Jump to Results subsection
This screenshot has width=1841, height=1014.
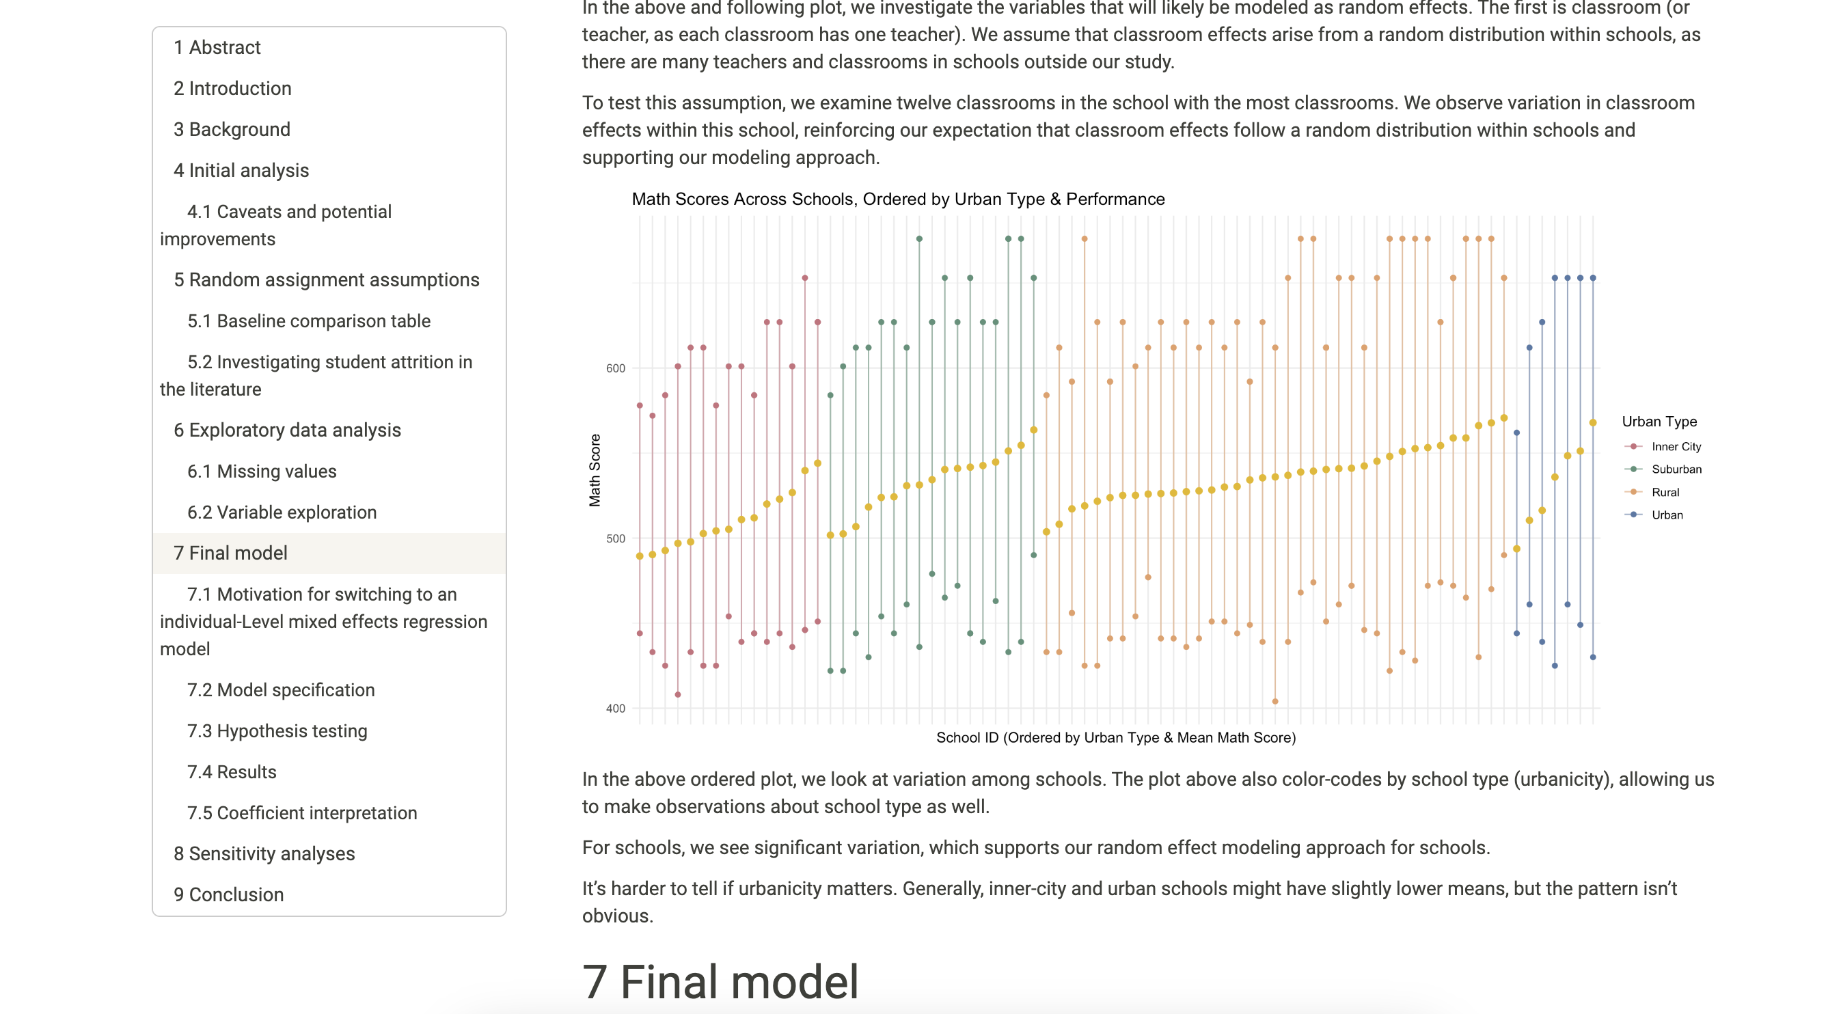point(232,771)
